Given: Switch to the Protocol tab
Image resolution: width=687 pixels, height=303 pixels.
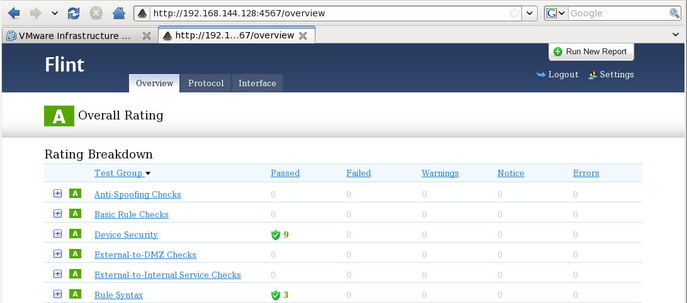Looking at the screenshot, I should coord(206,83).
